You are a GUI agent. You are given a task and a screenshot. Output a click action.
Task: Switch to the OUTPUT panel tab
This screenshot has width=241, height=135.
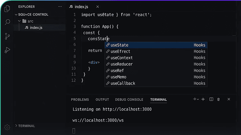102,100
